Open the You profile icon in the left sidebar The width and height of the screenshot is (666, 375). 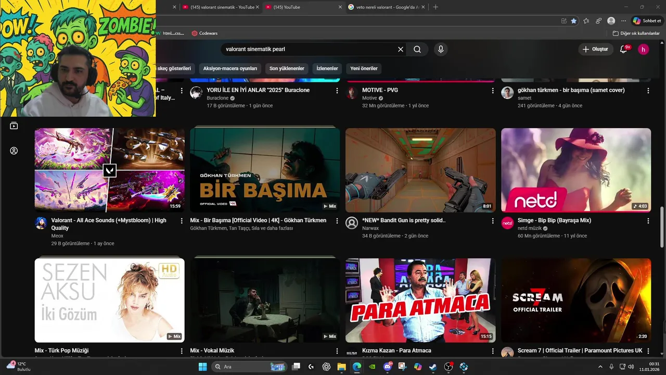14,151
